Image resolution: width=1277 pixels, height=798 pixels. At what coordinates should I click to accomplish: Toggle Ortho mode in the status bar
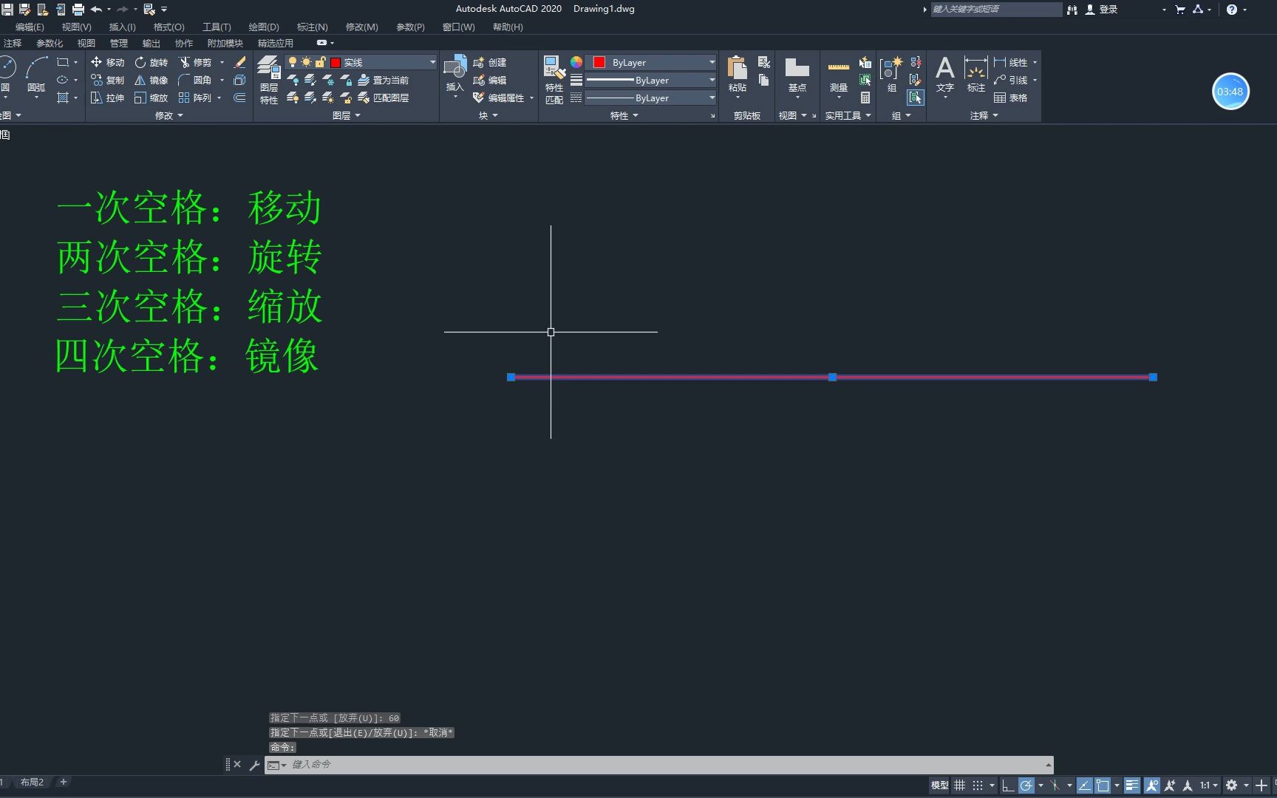[1008, 785]
